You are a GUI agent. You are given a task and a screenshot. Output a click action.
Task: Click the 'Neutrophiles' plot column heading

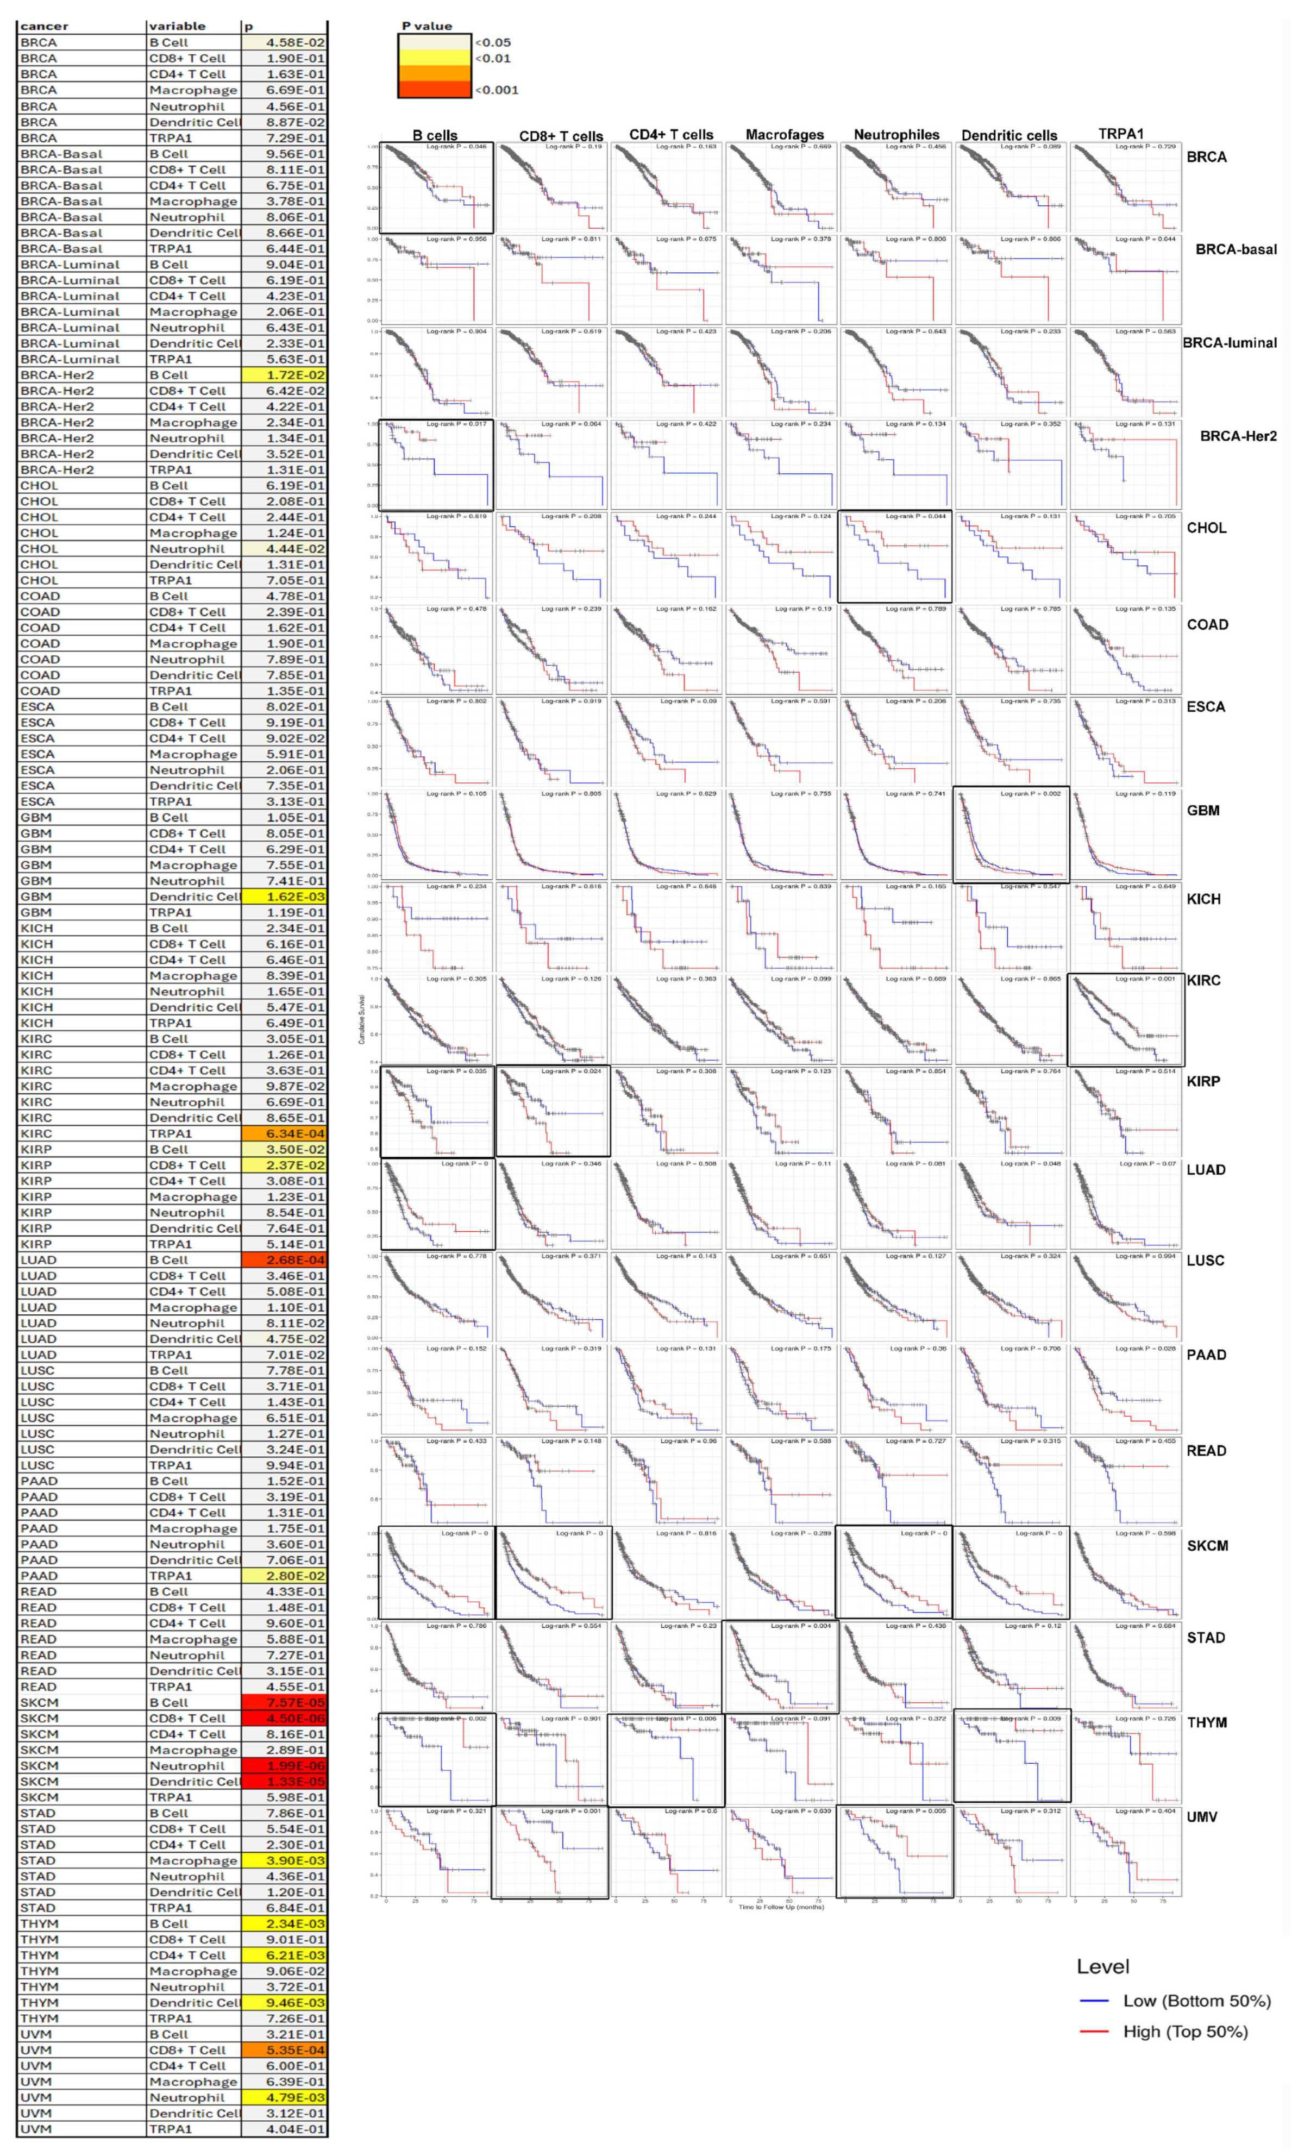click(x=896, y=135)
